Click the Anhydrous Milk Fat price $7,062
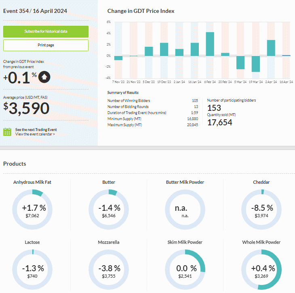Screen dimensions: 295x293 pos(32,216)
